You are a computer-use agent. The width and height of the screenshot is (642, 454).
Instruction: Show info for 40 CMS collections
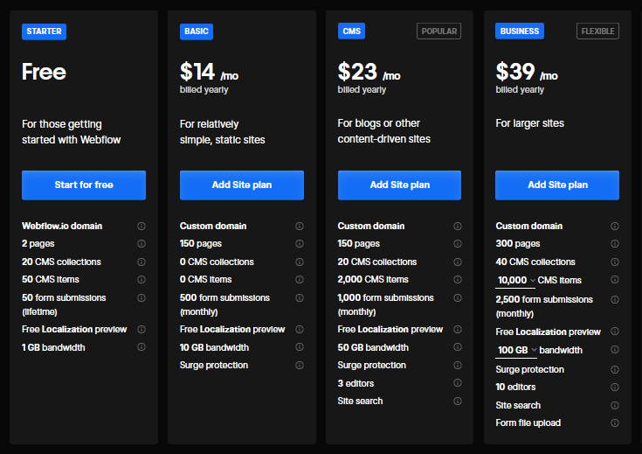pyautogui.click(x=615, y=262)
